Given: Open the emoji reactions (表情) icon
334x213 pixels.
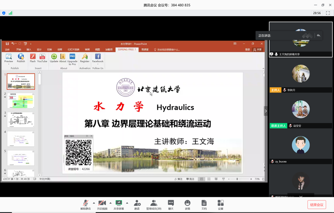Looking at the screenshot, I should click(x=187, y=205).
